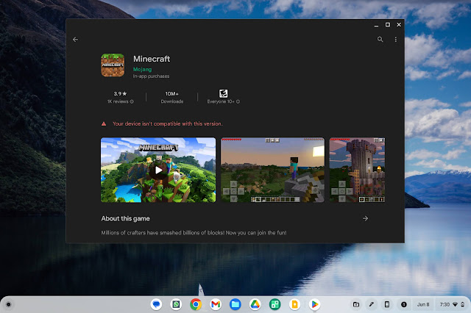Click the About this game heading
Screen dimensions: 471x313
[x=125, y=218]
